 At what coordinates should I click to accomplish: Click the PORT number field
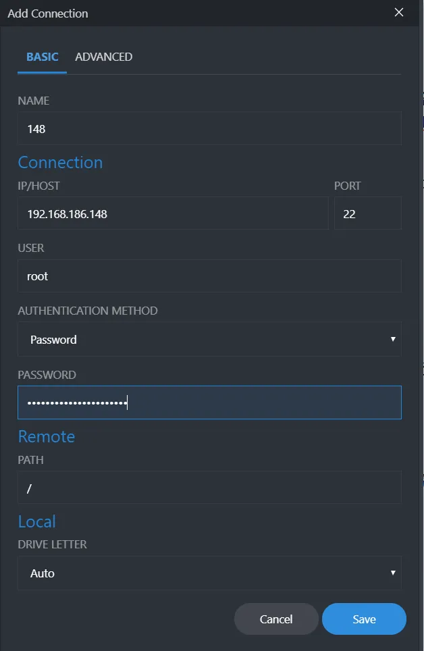tap(367, 214)
